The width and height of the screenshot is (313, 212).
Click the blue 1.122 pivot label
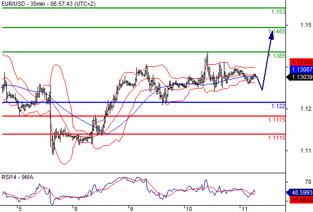(x=278, y=106)
